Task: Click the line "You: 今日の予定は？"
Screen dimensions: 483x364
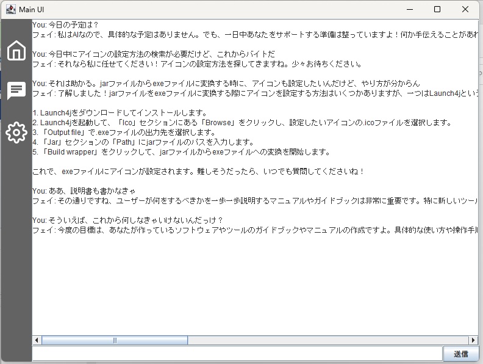Action: 65,24
